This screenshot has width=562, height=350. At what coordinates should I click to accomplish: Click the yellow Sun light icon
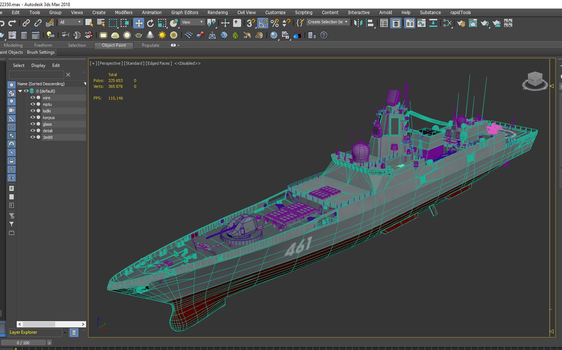[x=162, y=35]
